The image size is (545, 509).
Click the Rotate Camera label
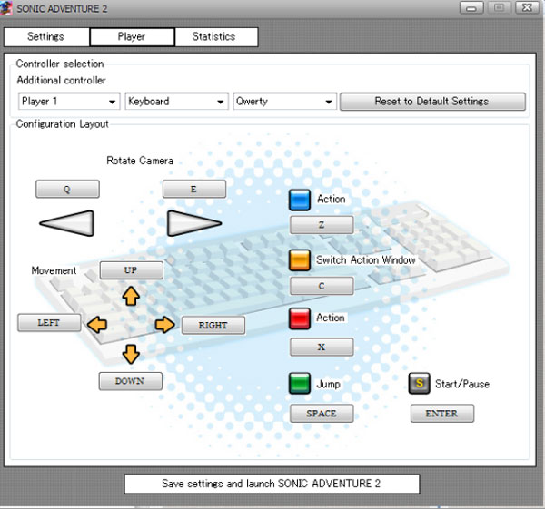(140, 161)
